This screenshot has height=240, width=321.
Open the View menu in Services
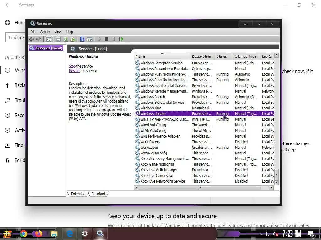coord(58,32)
